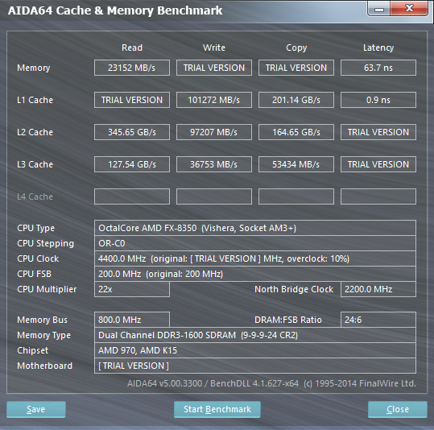Close window using the red X
The width and height of the screenshot is (434, 430).
coord(409,9)
